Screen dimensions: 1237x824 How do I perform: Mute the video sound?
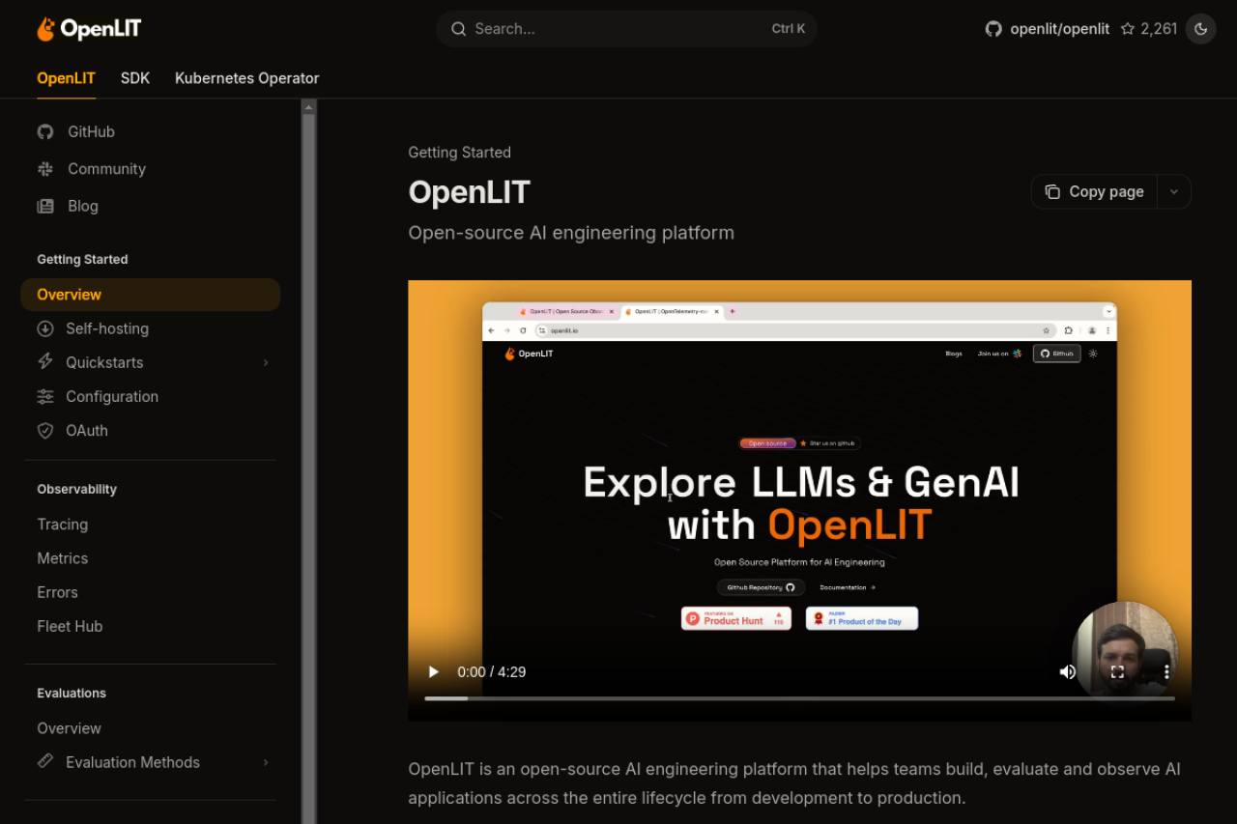click(x=1068, y=671)
